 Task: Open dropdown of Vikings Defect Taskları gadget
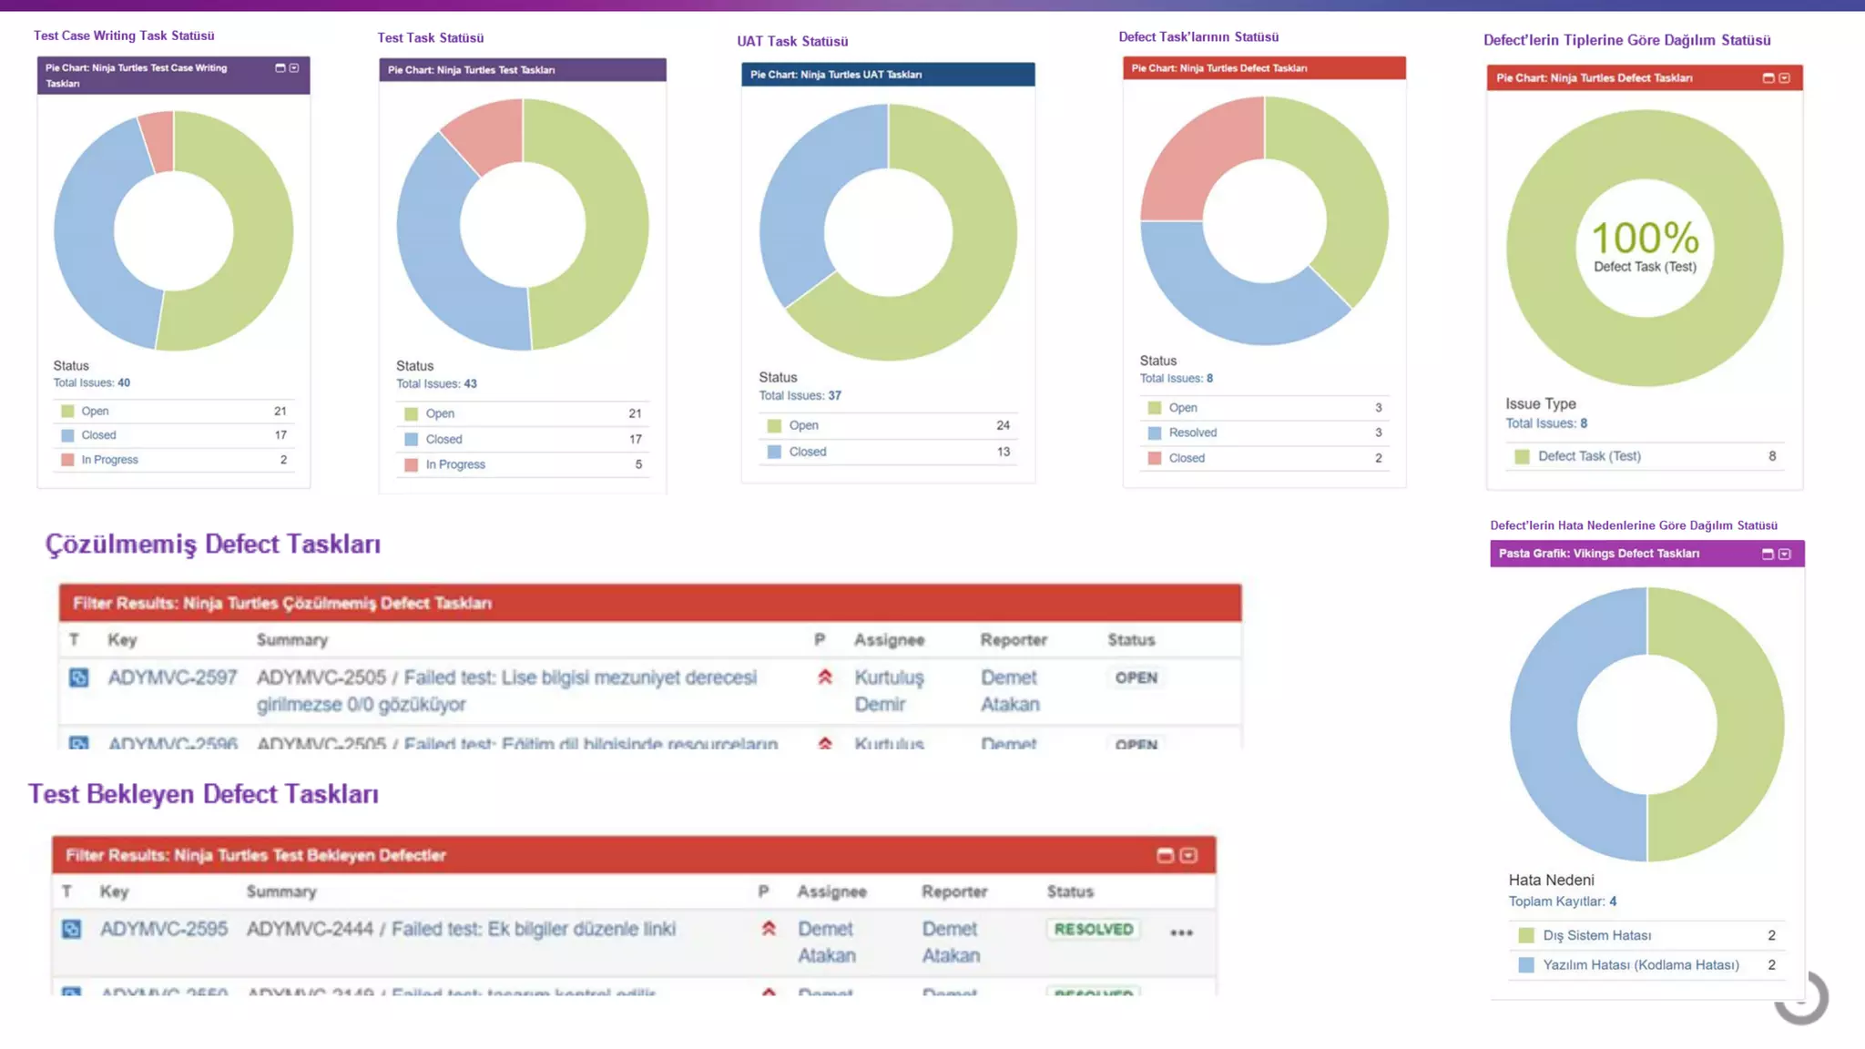point(1785,554)
